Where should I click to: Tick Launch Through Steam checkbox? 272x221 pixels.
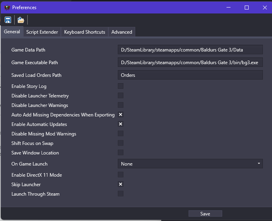click(x=121, y=194)
